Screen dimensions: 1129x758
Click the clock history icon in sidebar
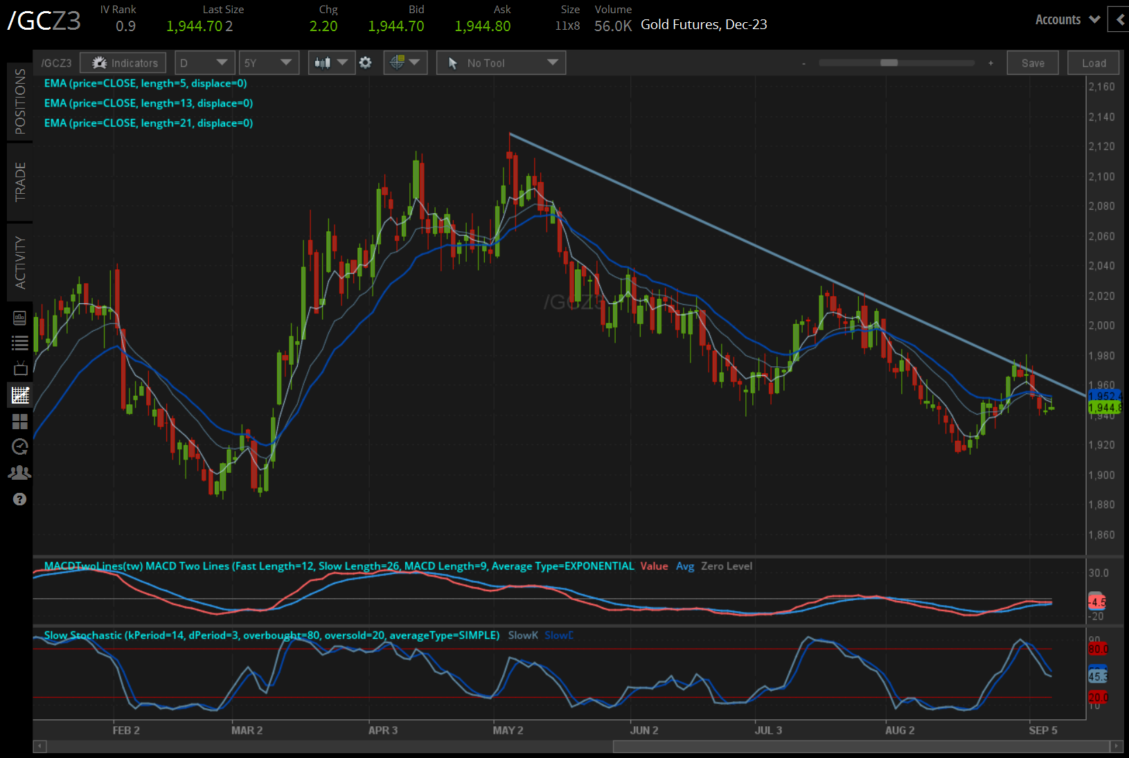pyautogui.click(x=19, y=447)
